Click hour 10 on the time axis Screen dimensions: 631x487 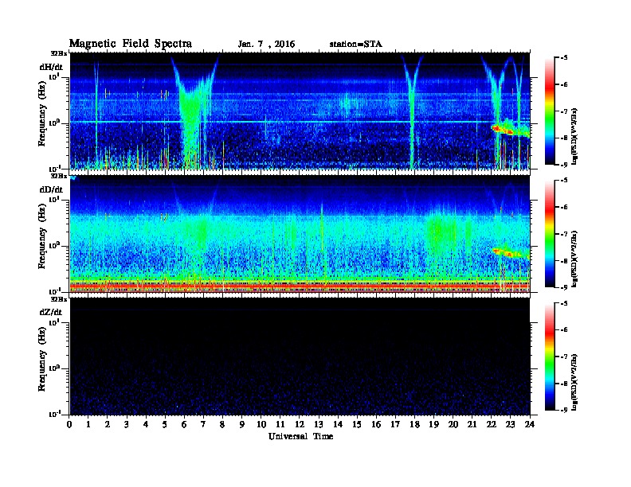[261, 425]
